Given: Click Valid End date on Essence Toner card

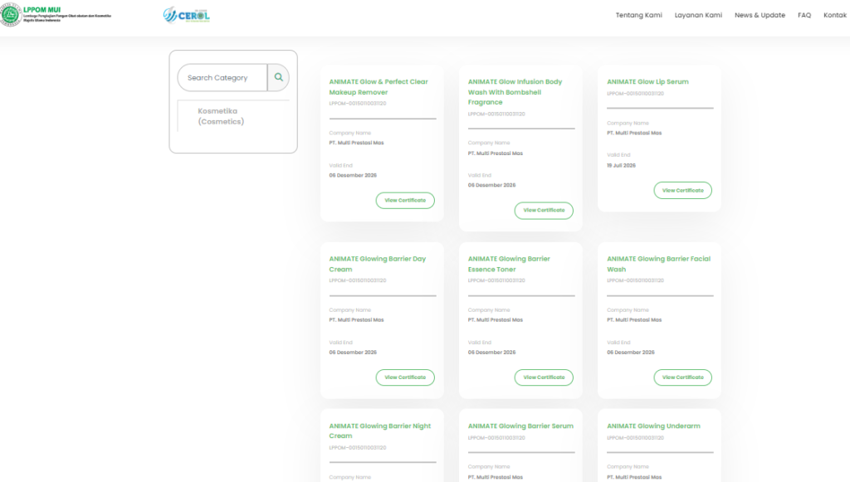Looking at the screenshot, I should click(491, 353).
